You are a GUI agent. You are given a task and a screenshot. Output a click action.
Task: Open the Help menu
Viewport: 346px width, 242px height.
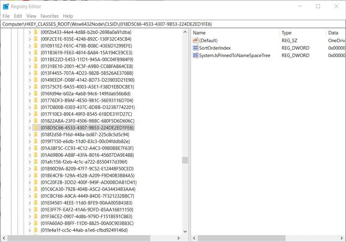pos(68,16)
